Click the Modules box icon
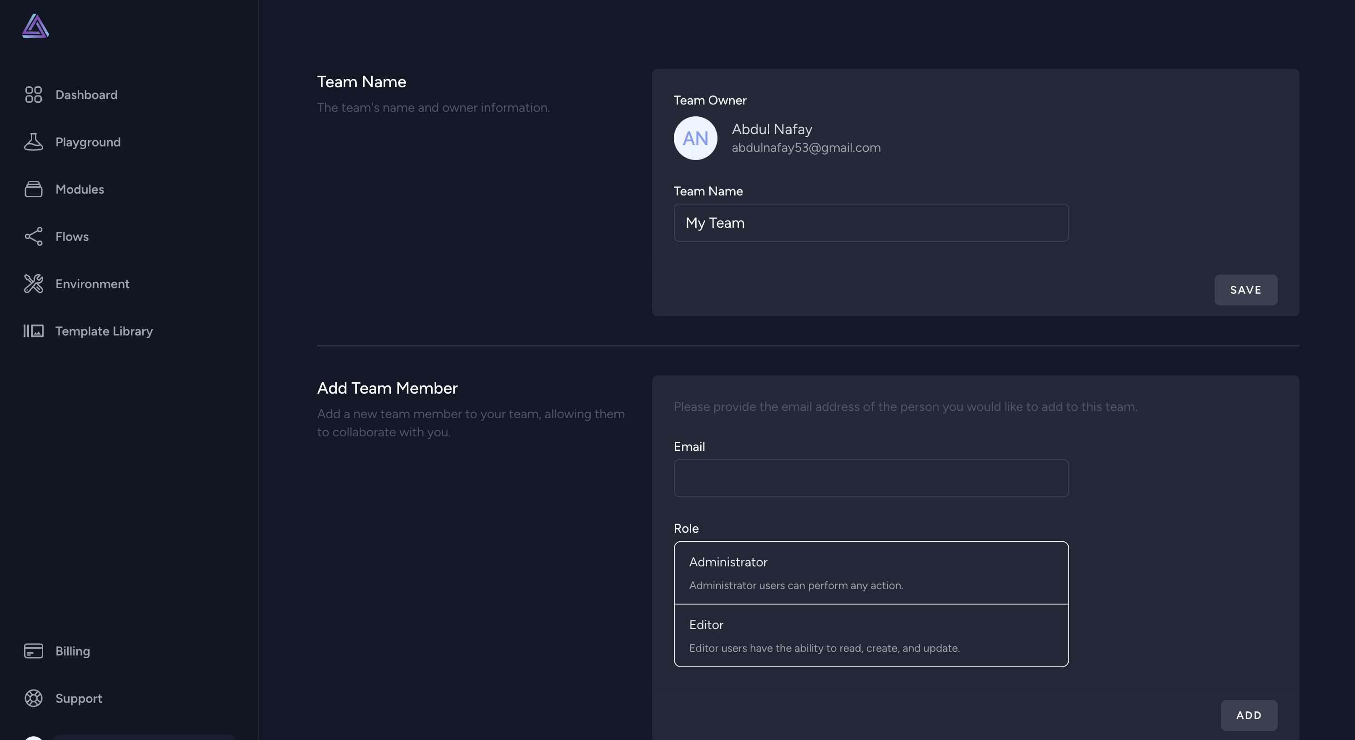 pyautogui.click(x=33, y=190)
